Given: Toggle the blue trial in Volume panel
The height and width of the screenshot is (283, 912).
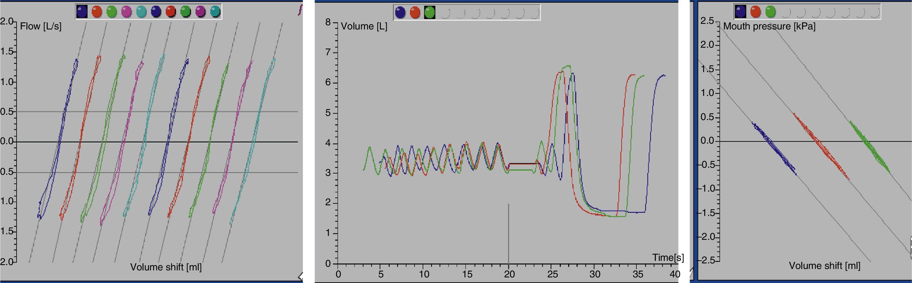Looking at the screenshot, I should pos(400,13).
